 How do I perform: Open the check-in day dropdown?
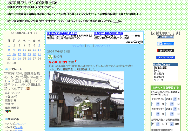(170, 104)
